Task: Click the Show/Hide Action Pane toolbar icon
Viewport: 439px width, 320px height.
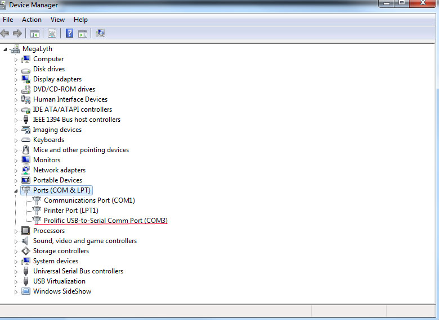Action: tap(83, 34)
